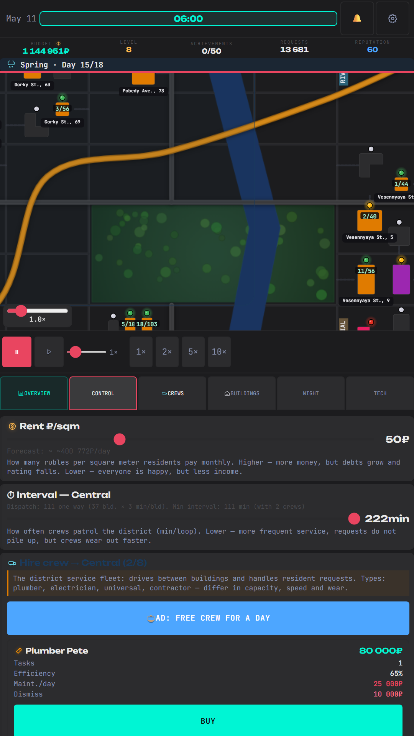Select the 5/16 building marker
The image size is (414, 736).
pyautogui.click(x=128, y=324)
